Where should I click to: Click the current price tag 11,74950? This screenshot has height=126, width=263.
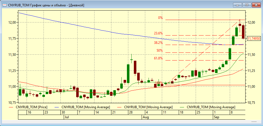pos(254,38)
